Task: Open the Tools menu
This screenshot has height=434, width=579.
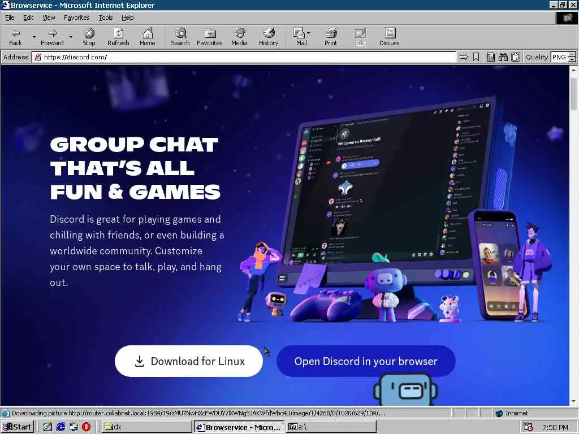Action: pos(105,18)
